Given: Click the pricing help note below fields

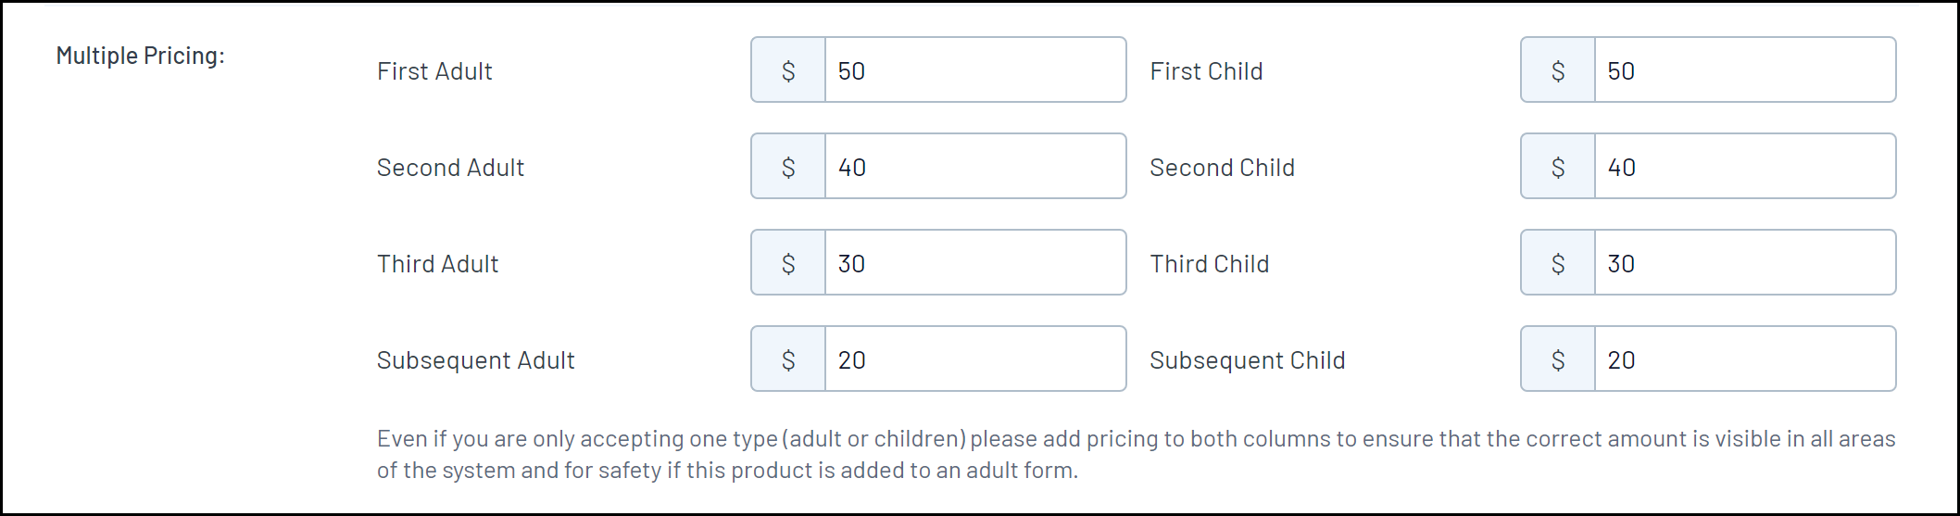Looking at the screenshot, I should click(x=1136, y=454).
